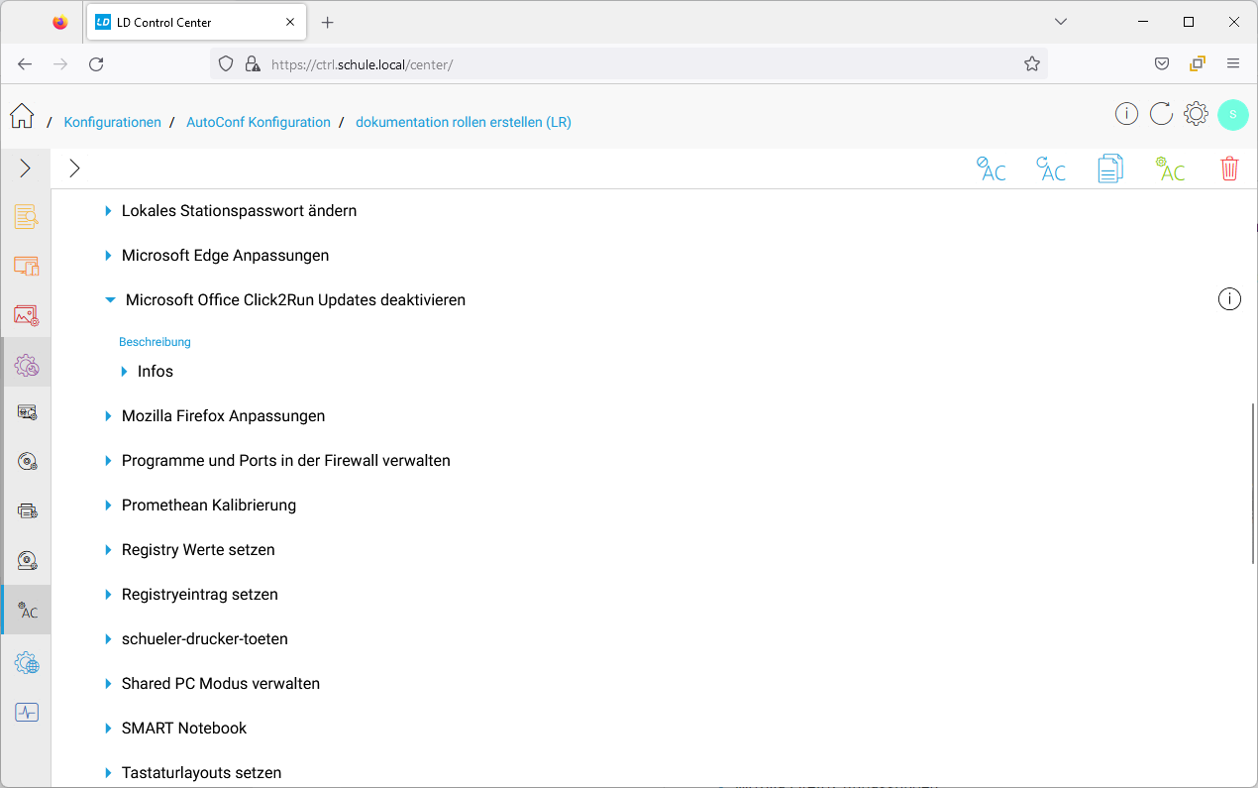Click the green AC icon with gear
This screenshot has width=1258, height=788.
click(1170, 169)
